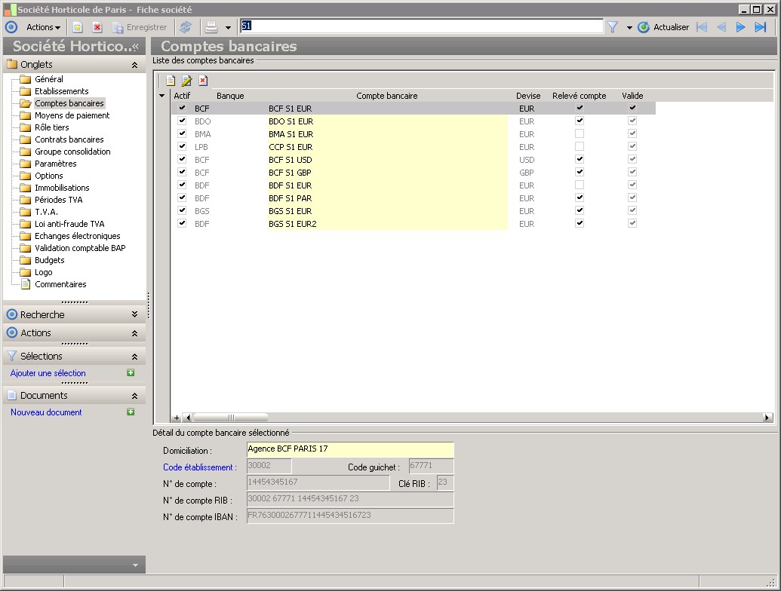Uncheck Actif for the BDO bank row

pyautogui.click(x=182, y=121)
